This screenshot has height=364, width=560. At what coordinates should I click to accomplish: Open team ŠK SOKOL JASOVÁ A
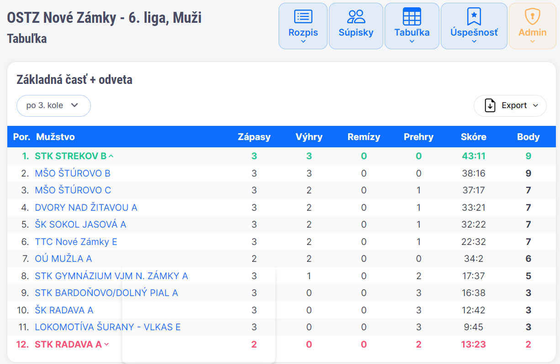click(x=80, y=224)
